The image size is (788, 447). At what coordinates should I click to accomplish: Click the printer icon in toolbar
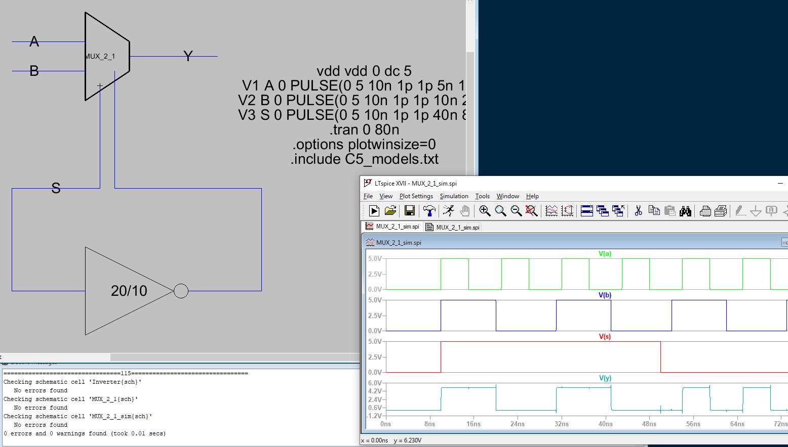tap(705, 211)
